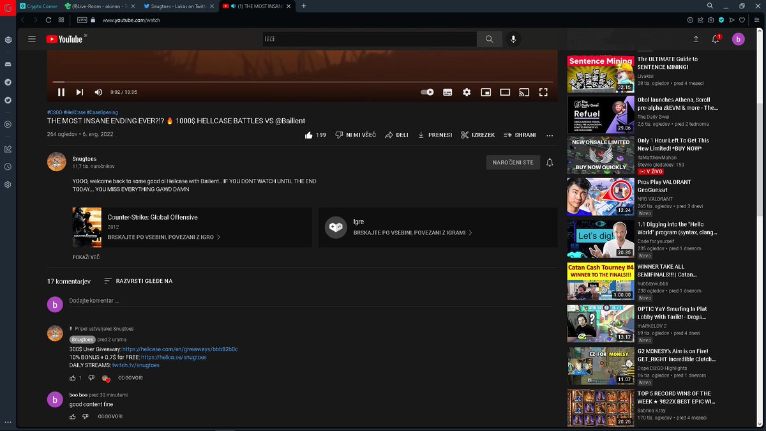Reply to boo boo's comment
The width and height of the screenshot is (766, 431).
coord(110,416)
